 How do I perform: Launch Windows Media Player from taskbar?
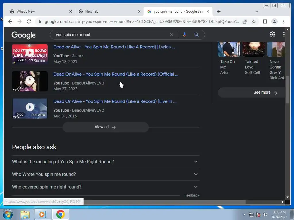click(x=42, y=214)
